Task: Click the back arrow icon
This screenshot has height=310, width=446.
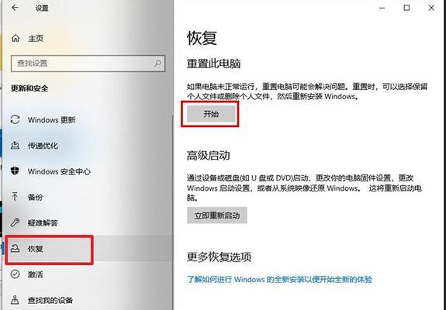Action: 15,8
